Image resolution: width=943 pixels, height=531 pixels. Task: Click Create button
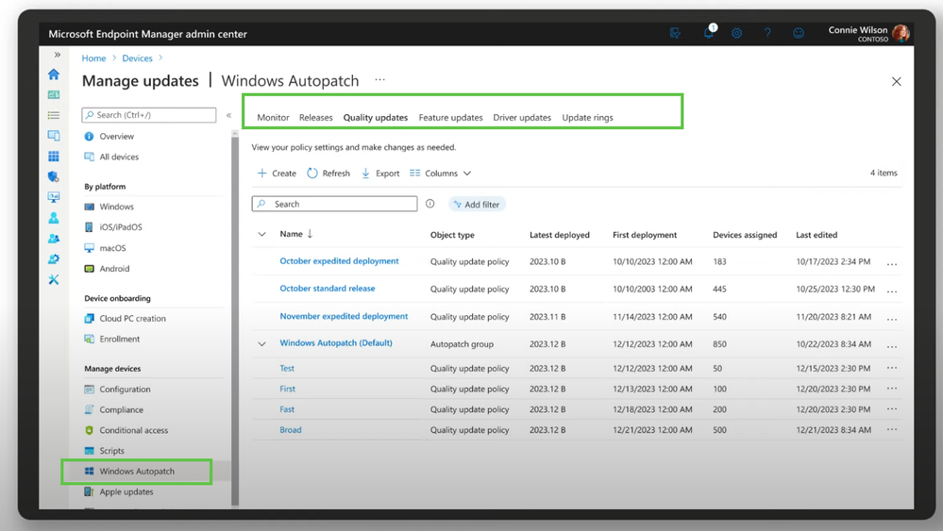pyautogui.click(x=277, y=173)
